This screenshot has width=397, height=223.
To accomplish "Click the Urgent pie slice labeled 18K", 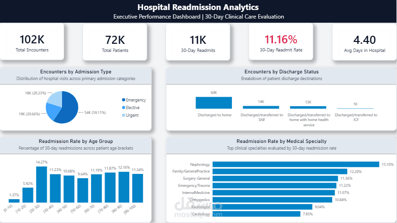I will tap(55, 99).
